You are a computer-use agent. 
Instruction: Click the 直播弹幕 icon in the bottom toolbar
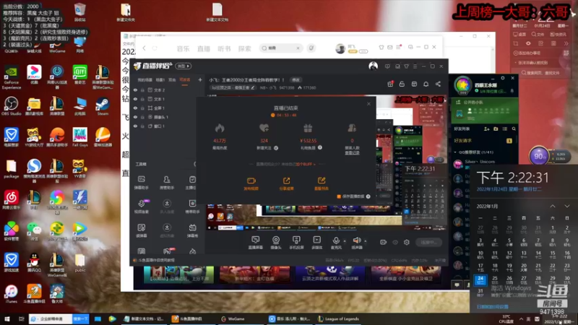coord(255,243)
